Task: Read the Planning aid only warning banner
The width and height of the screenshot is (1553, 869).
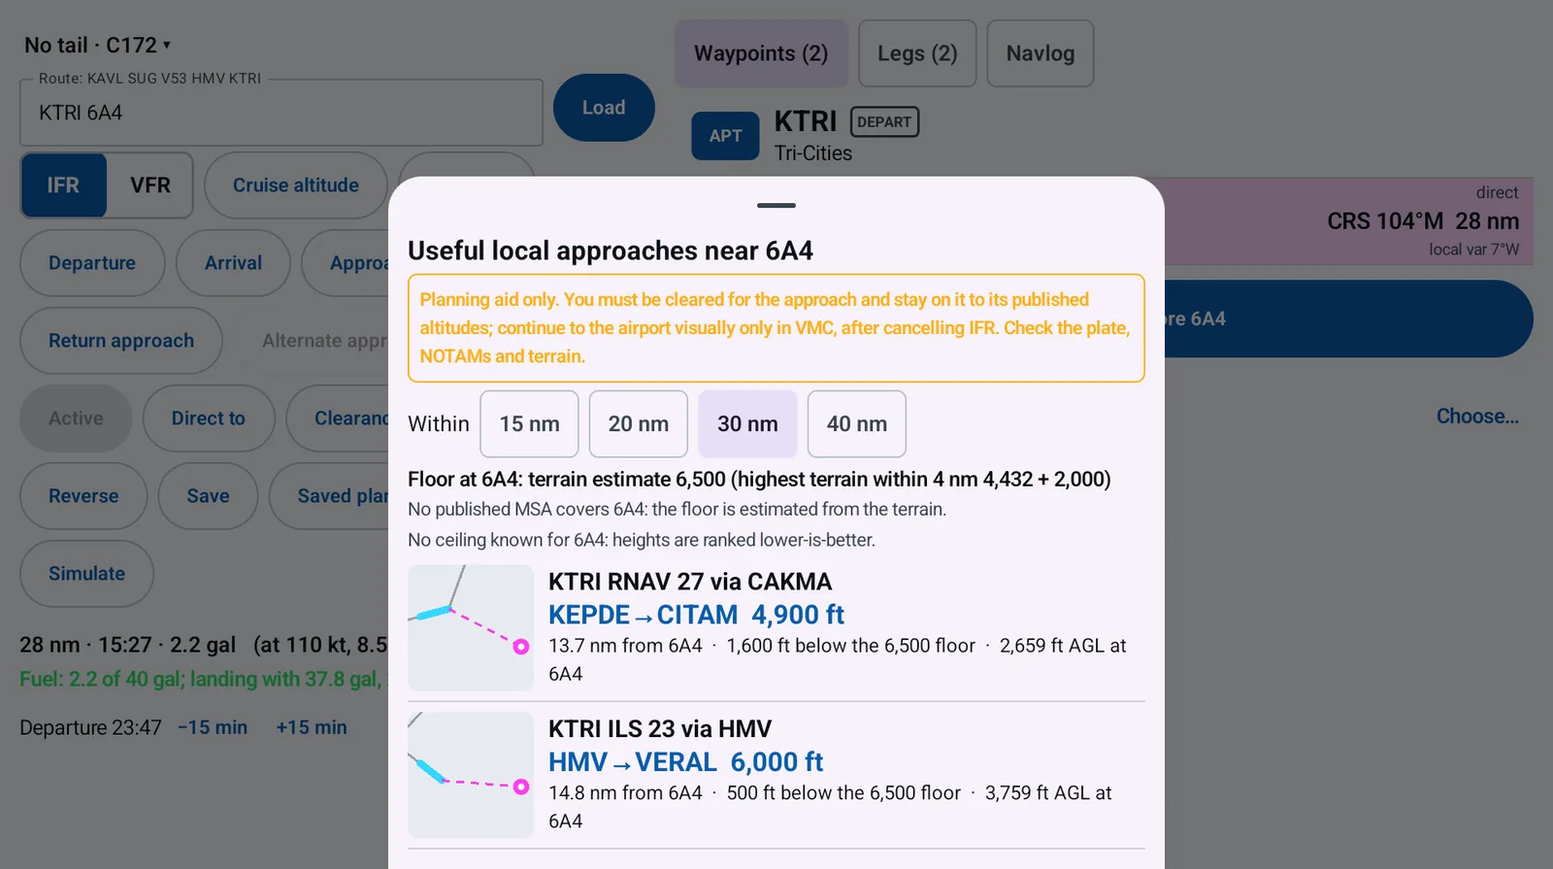Action: 776,328
